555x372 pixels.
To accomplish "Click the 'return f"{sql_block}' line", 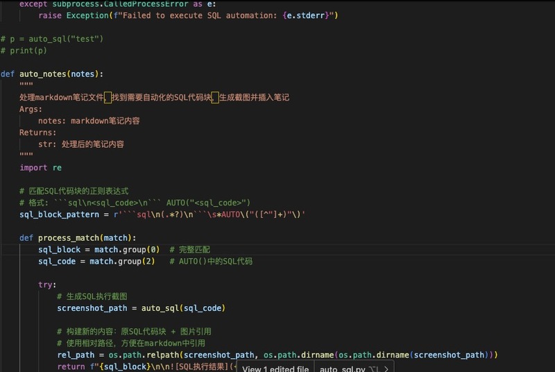I will pyautogui.click(x=146, y=366).
